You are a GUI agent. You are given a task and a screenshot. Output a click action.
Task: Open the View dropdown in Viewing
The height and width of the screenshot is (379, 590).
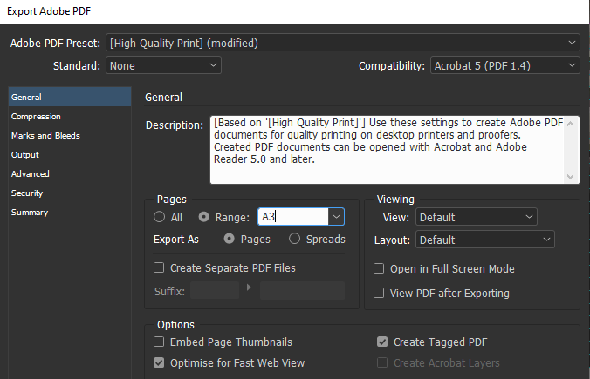coord(477,217)
